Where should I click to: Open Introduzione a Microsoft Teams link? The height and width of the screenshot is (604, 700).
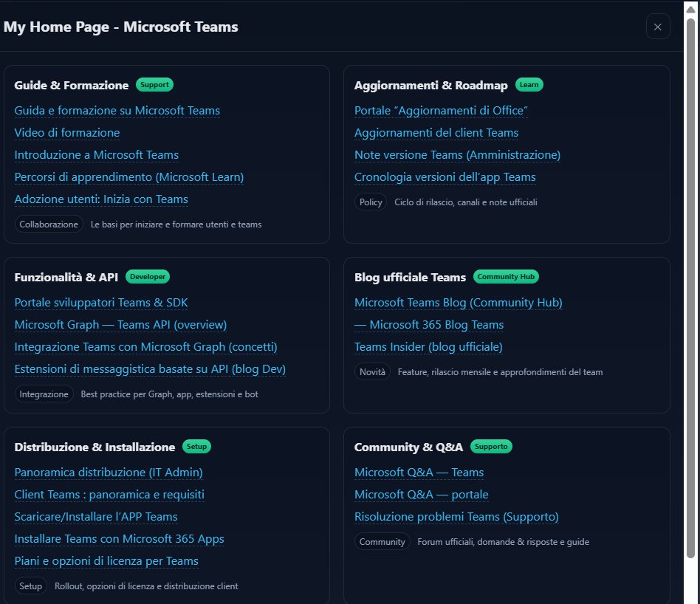97,155
